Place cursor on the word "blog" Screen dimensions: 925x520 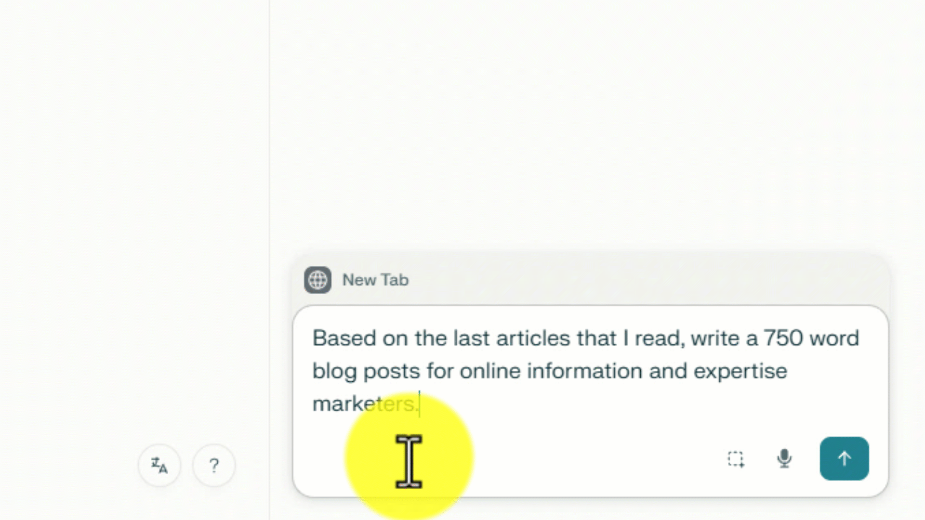[334, 372]
